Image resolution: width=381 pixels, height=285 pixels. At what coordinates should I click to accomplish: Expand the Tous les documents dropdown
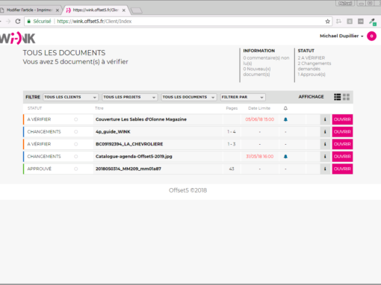tap(189, 97)
